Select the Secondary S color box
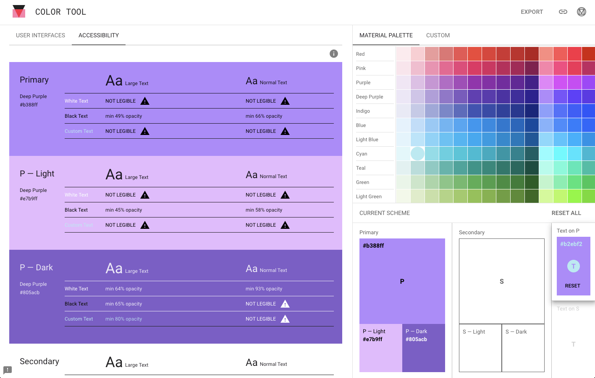Image resolution: width=595 pixels, height=378 pixels. click(501, 281)
